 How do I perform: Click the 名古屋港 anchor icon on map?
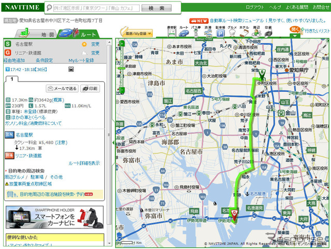tap(247, 193)
